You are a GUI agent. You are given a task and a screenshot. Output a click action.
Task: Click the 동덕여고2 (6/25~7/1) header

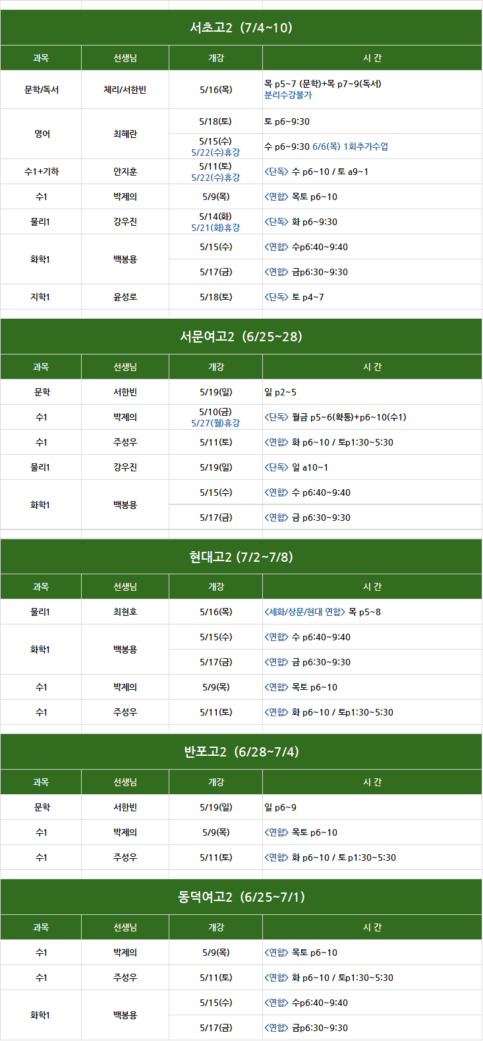click(241, 897)
